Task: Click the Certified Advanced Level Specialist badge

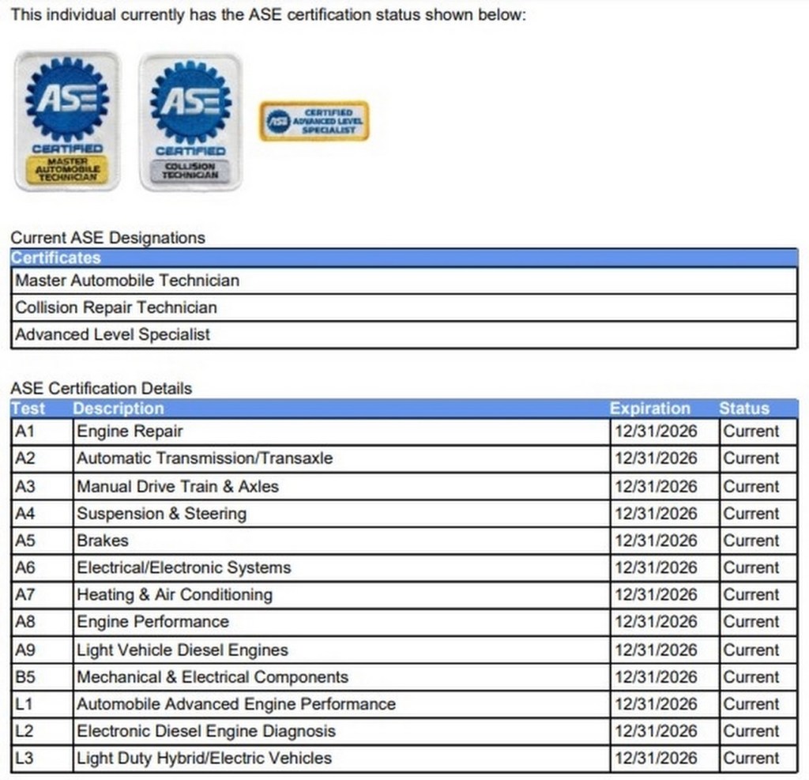Action: tap(314, 121)
